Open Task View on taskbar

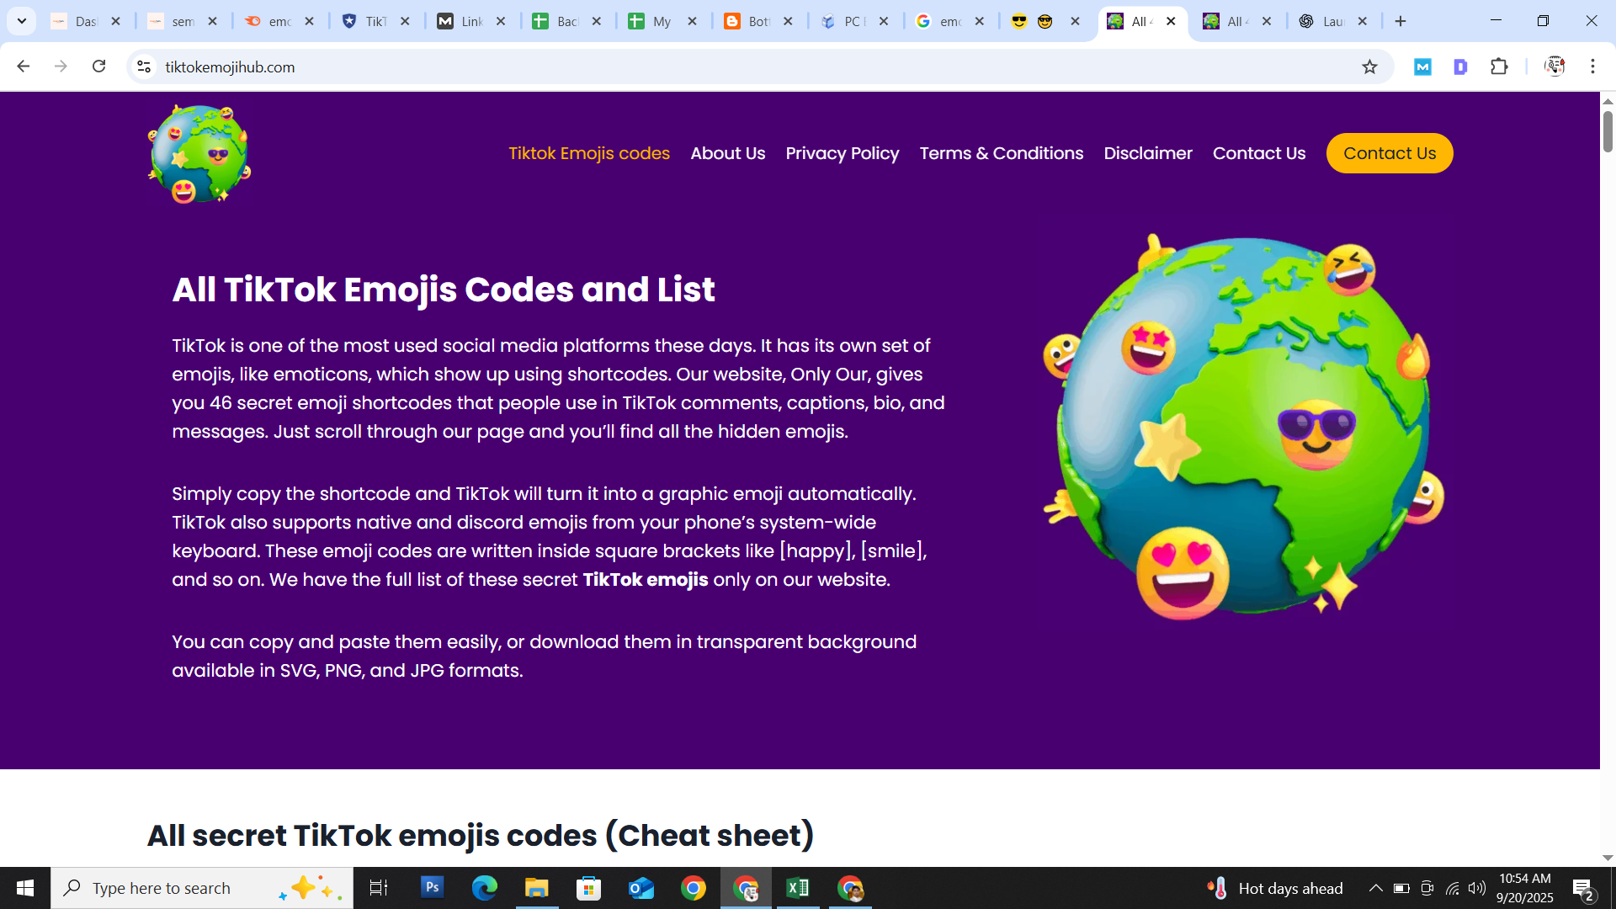(379, 888)
